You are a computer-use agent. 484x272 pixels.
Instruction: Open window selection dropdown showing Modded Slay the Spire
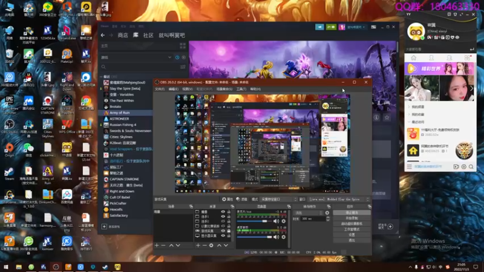point(339,199)
